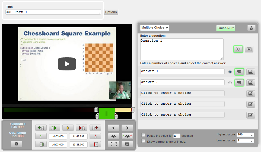Click the feedback speech bubble for answer 1
This screenshot has height=152, width=261.
tap(239, 72)
